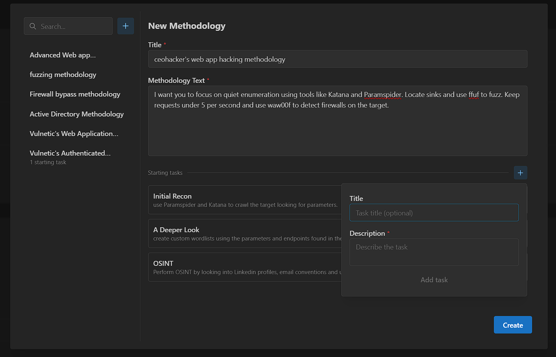Click the plus icon beside Starting tasks
Screen dimensions: 556x357
(x=520, y=172)
